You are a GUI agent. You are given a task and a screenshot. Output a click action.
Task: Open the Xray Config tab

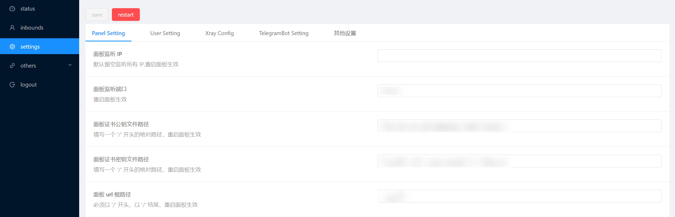pyautogui.click(x=219, y=33)
